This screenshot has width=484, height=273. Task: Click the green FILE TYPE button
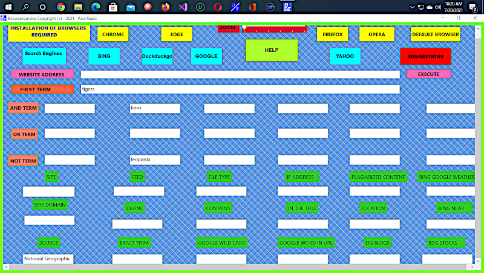(x=219, y=177)
